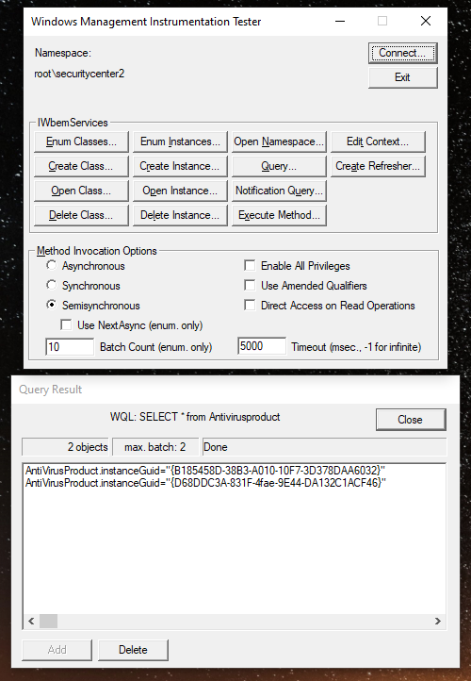Viewport: 471px width, 681px height.
Task: Close the Query Result window
Action: [411, 420]
